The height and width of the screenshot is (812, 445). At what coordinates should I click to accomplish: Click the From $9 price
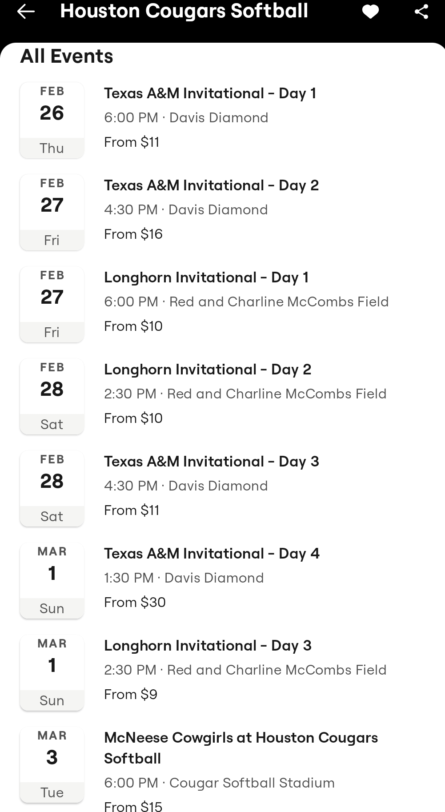click(131, 695)
